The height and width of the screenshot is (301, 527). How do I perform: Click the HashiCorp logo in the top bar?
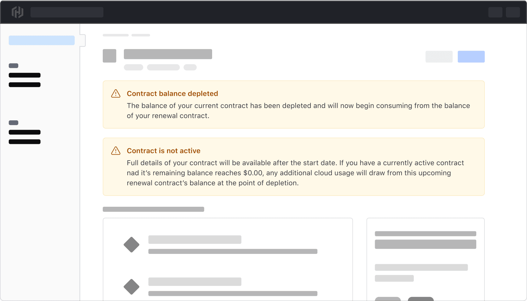18,12
